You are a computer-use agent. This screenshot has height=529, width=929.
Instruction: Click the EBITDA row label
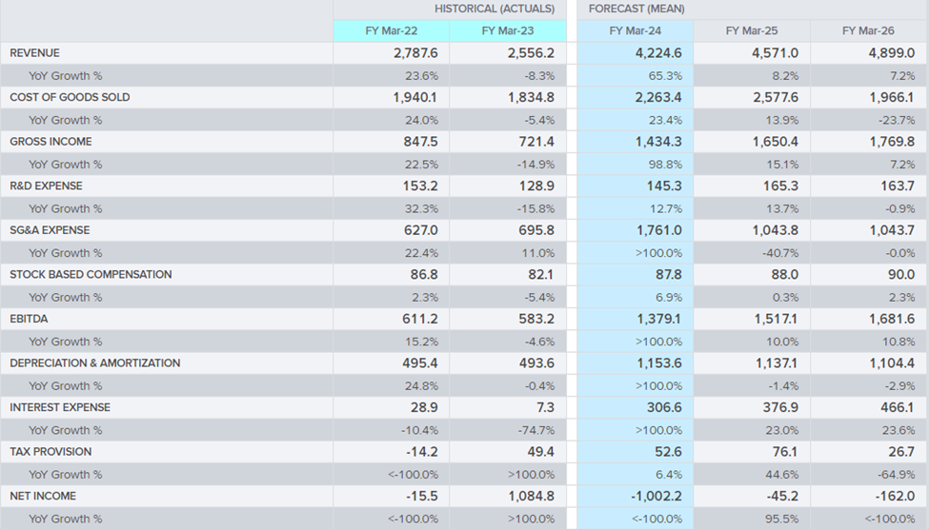29,319
